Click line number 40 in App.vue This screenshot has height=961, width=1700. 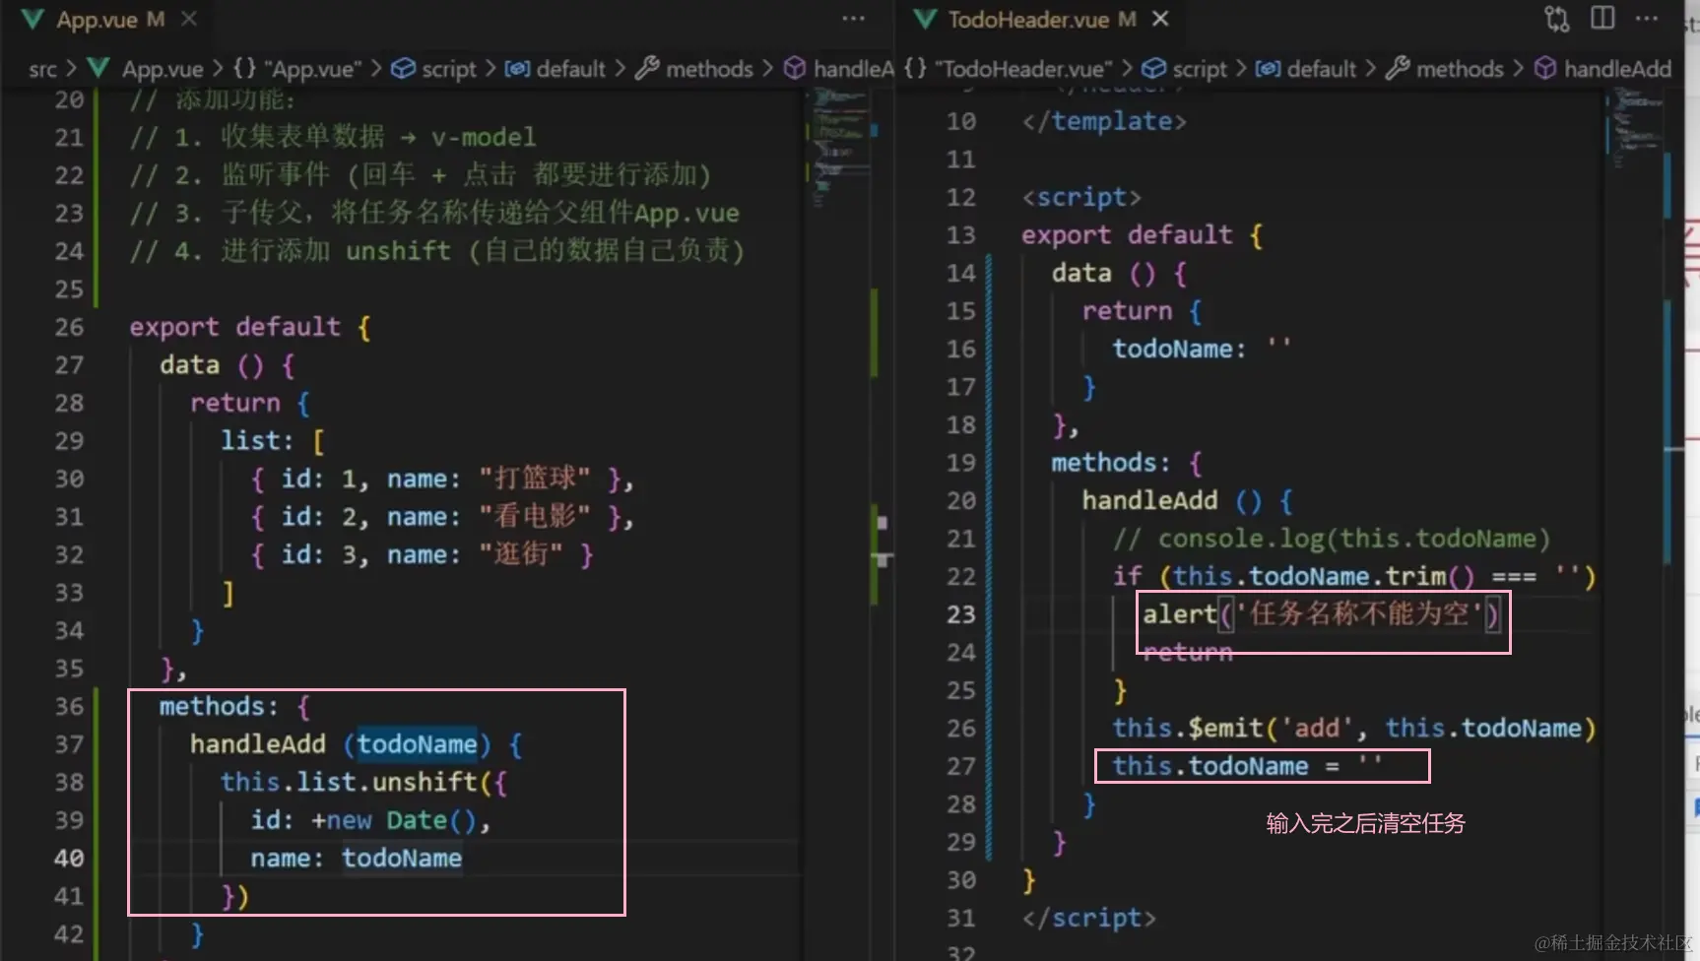tap(69, 859)
